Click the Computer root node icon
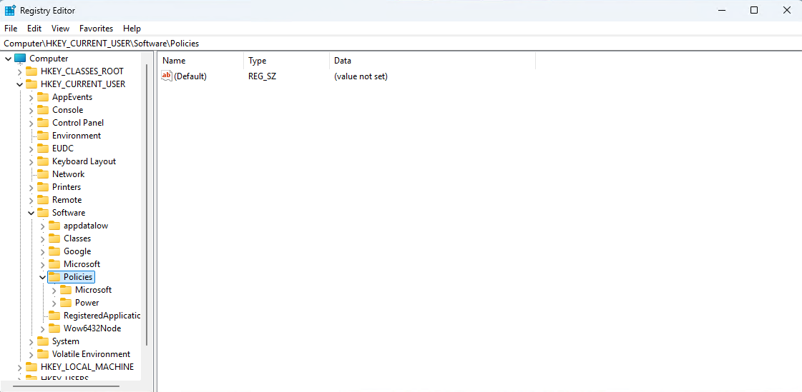Viewport: 802px width, 392px height. pos(20,59)
